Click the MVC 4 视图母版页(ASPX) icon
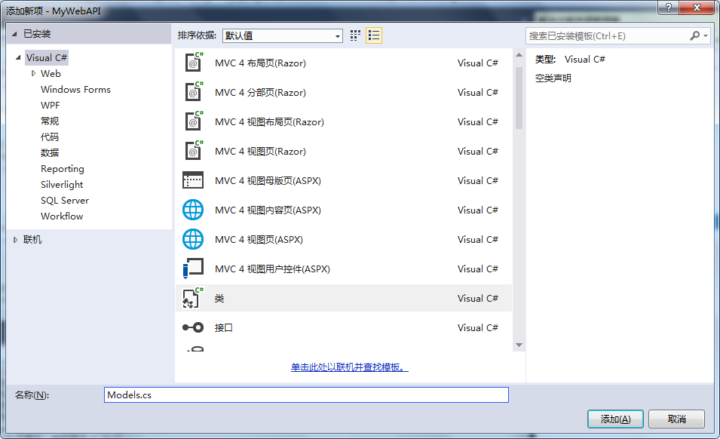Image resolution: width=720 pixels, height=439 pixels. click(x=193, y=180)
